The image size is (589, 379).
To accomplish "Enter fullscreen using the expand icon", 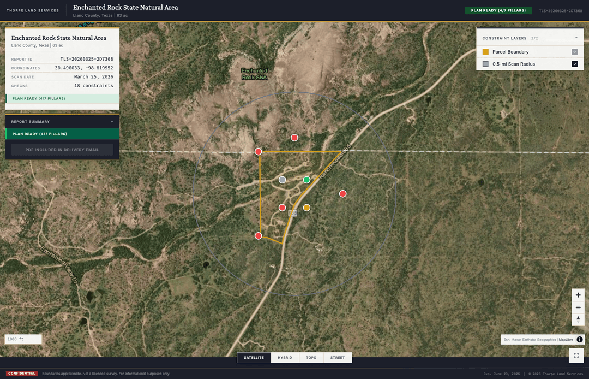I will click(576, 355).
